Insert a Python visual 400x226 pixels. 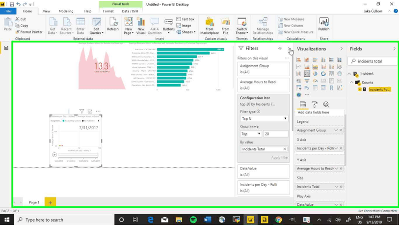pos(307,88)
